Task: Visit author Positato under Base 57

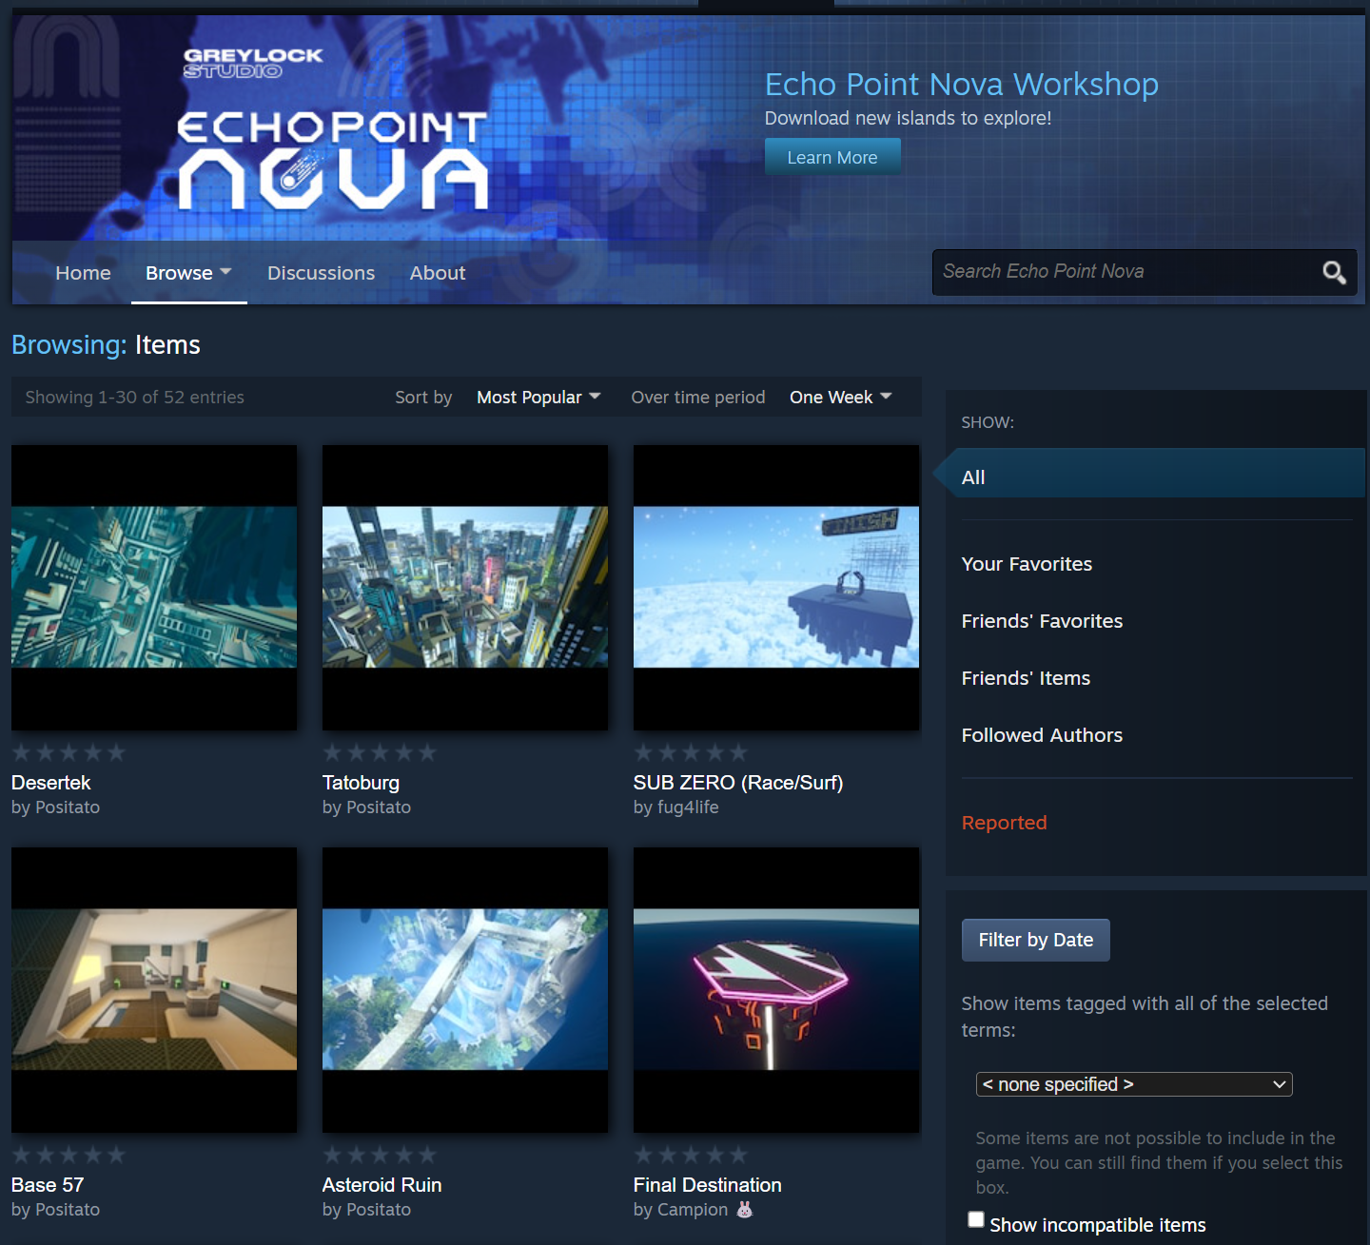Action: pos(68,1210)
